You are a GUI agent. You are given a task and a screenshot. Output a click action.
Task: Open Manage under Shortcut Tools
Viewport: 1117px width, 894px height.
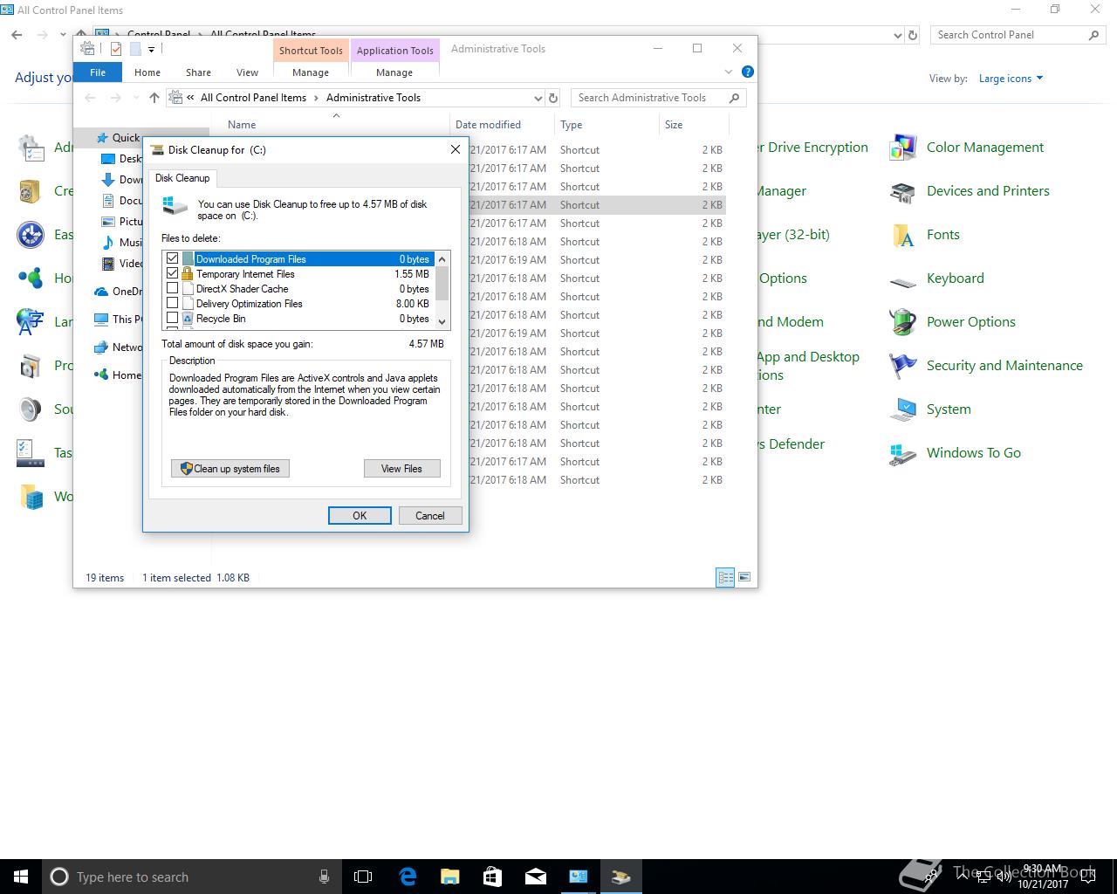pyautogui.click(x=311, y=72)
